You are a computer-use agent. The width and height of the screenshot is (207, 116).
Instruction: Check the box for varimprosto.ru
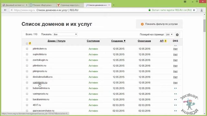[27, 94]
